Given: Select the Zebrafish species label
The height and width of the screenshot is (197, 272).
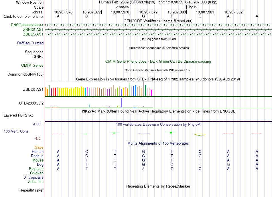Looking at the screenshot, I should click(36, 182).
